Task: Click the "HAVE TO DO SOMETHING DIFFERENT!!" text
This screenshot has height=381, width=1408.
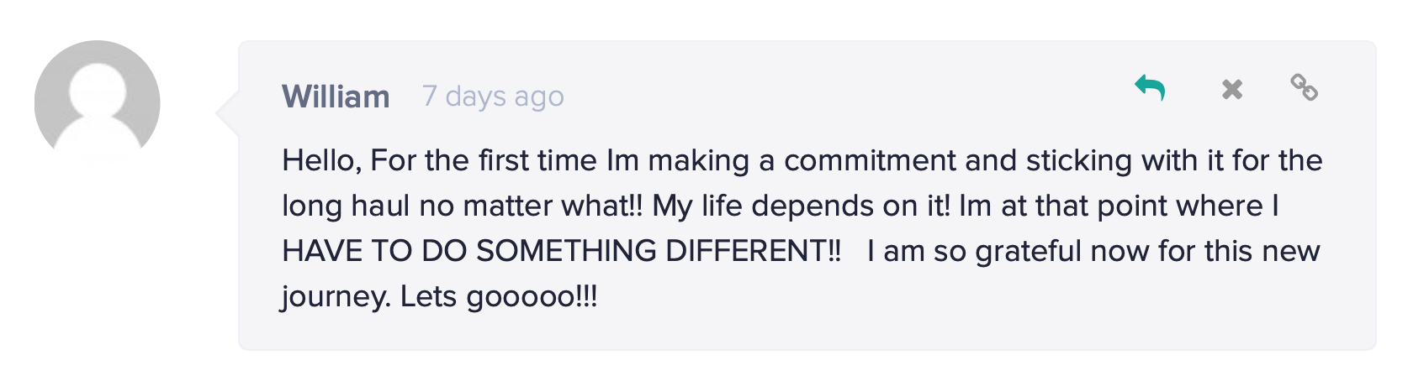Action: pos(561,251)
